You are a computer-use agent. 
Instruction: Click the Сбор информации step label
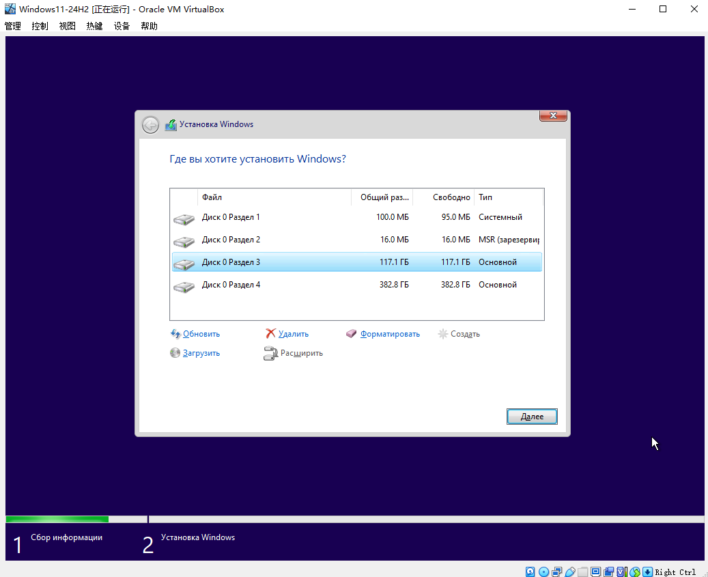click(66, 537)
